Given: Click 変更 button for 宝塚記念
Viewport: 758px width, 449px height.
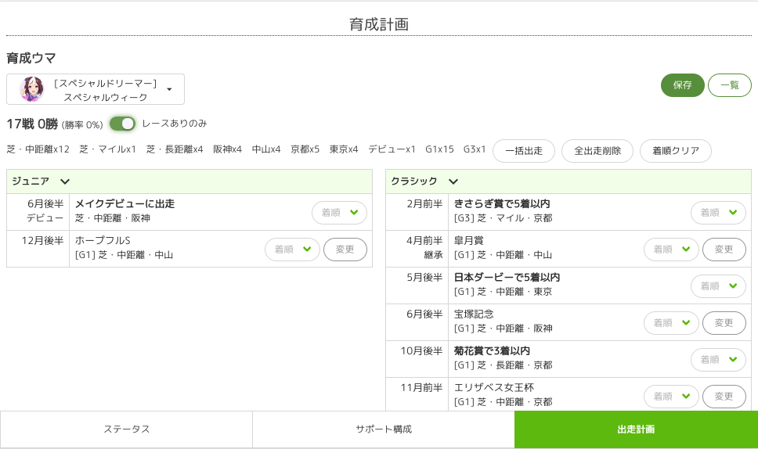Looking at the screenshot, I should coord(724,323).
